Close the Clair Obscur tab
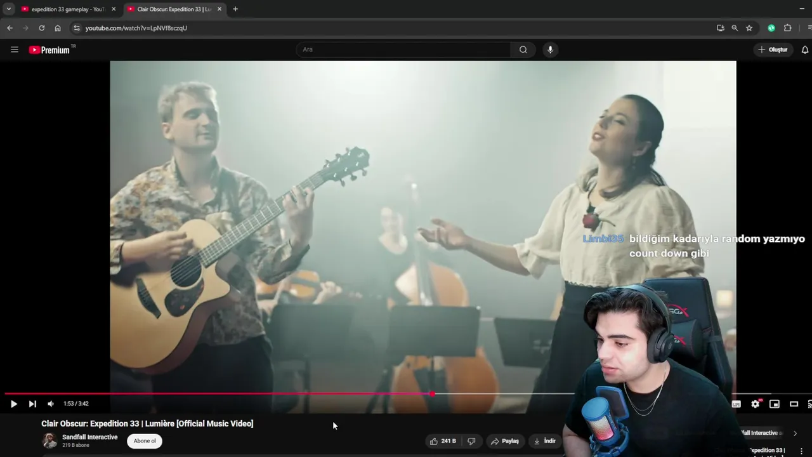812x457 pixels. pos(219,9)
